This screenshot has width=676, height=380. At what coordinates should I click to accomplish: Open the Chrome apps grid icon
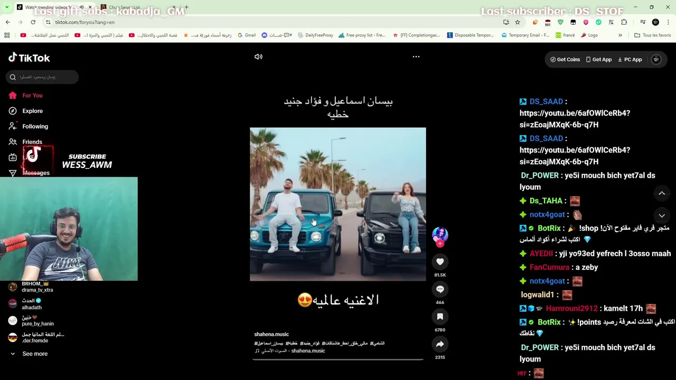point(7,35)
